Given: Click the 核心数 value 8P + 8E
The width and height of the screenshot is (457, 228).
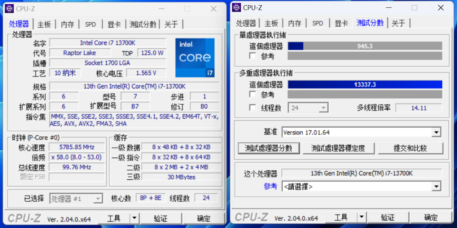Looking at the screenshot, I should click(151, 198).
